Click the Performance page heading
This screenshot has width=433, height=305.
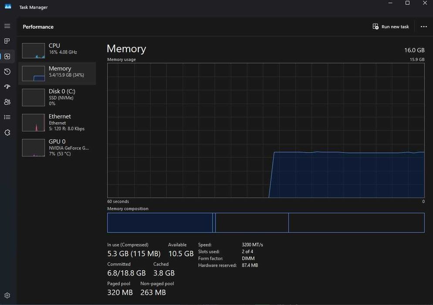[x=38, y=27]
